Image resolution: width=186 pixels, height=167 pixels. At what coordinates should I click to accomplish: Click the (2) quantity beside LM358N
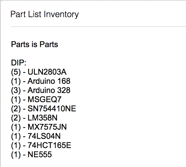pos(16,118)
